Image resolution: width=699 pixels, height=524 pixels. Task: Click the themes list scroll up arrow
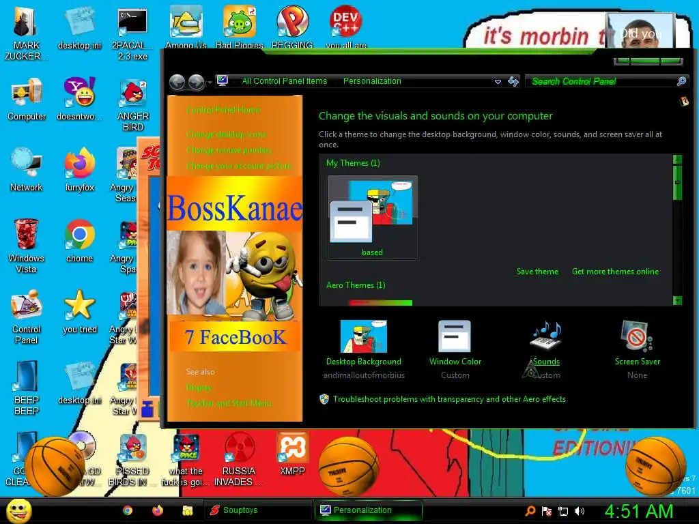[677, 160]
